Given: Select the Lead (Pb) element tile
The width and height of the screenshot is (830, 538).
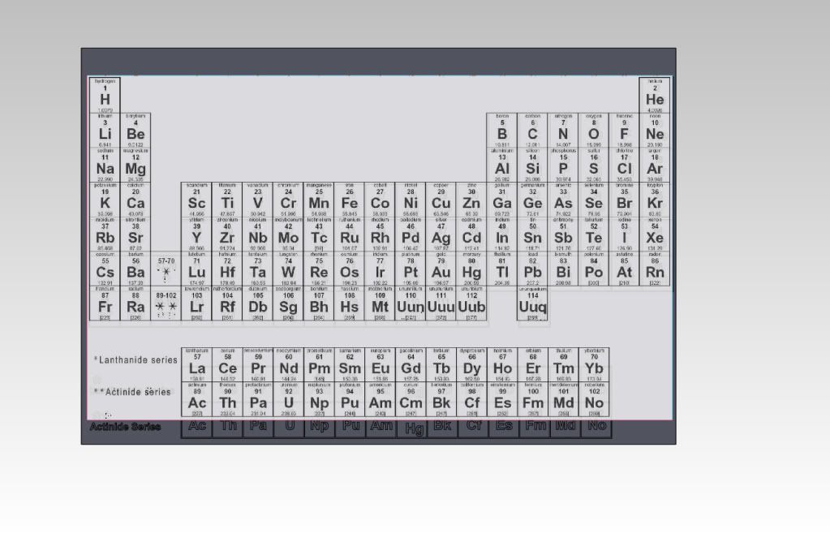Looking at the screenshot, I should (x=532, y=269).
